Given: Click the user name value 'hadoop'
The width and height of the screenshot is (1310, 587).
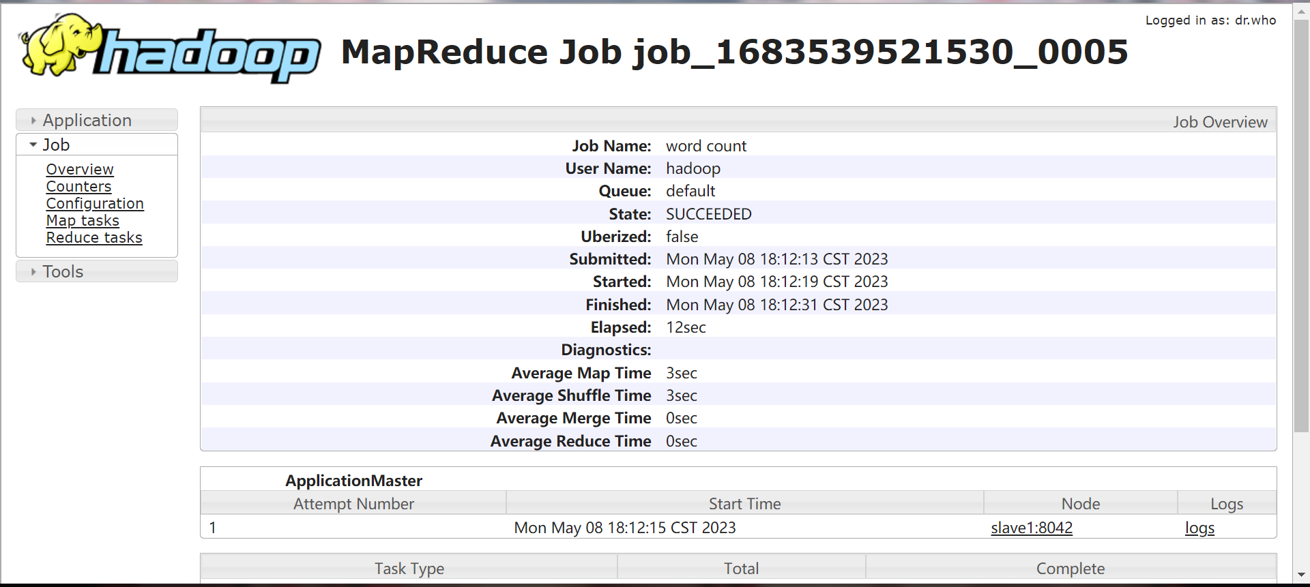Looking at the screenshot, I should (x=693, y=168).
